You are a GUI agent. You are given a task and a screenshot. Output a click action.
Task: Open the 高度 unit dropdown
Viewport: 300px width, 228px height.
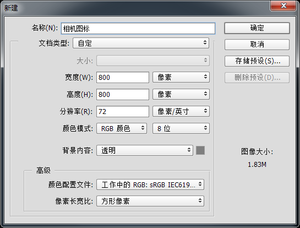(181, 94)
